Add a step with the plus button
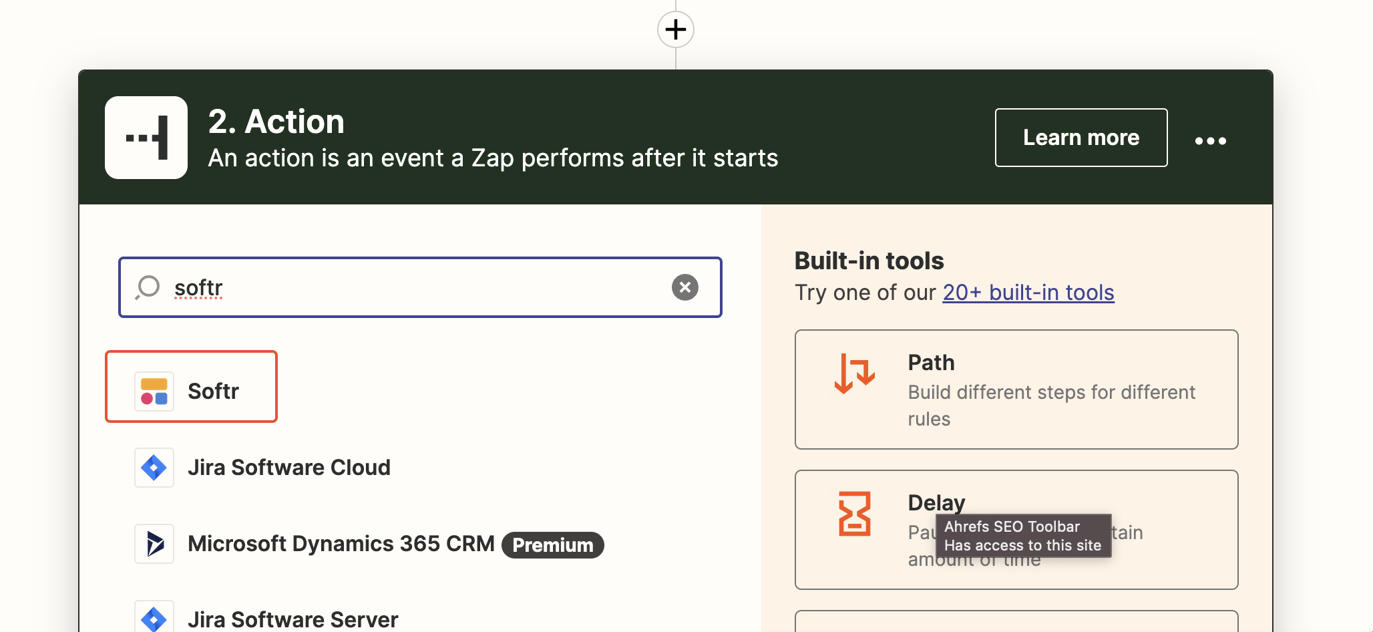Viewport: 1373px width, 632px height. pos(676,29)
